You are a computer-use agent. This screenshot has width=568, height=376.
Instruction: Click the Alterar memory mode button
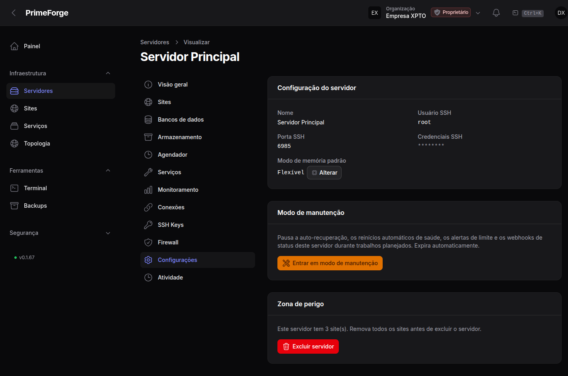pos(324,173)
